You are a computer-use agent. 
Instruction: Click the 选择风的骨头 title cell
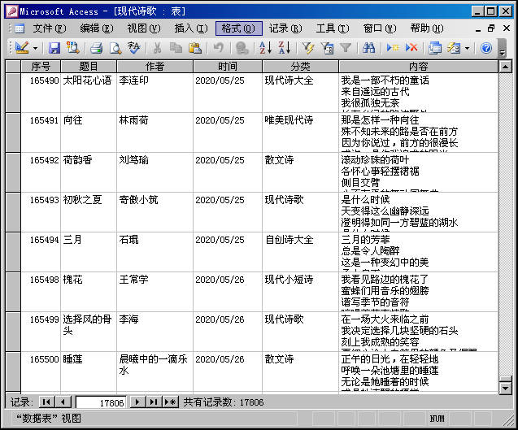coord(89,332)
